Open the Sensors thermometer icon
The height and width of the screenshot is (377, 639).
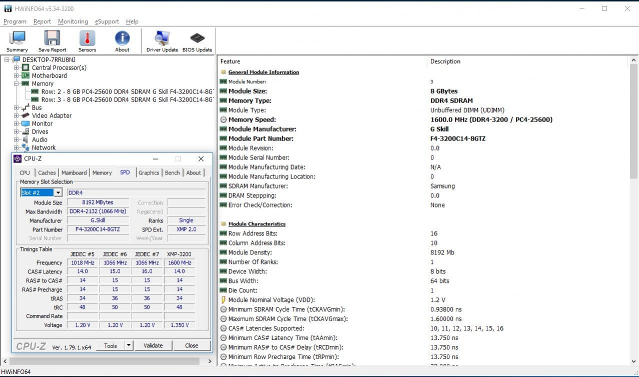point(87,39)
